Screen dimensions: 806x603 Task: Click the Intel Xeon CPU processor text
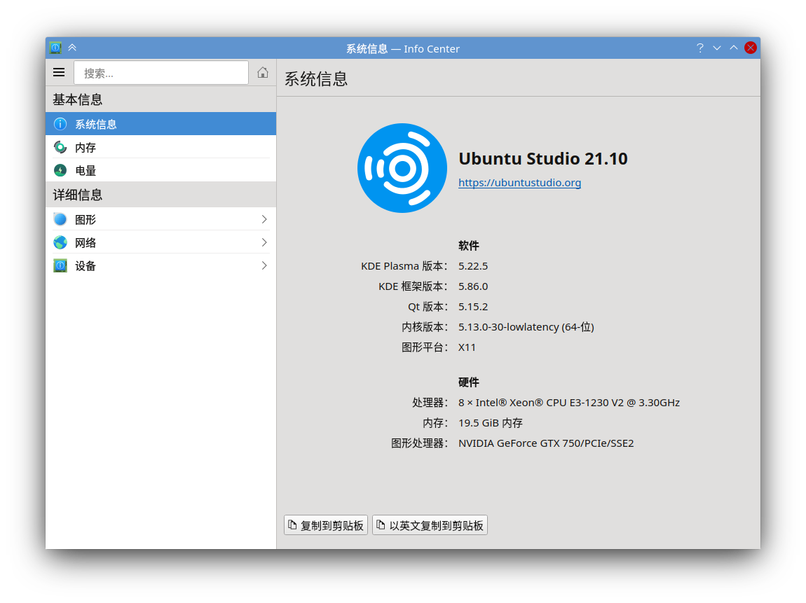[x=569, y=403]
